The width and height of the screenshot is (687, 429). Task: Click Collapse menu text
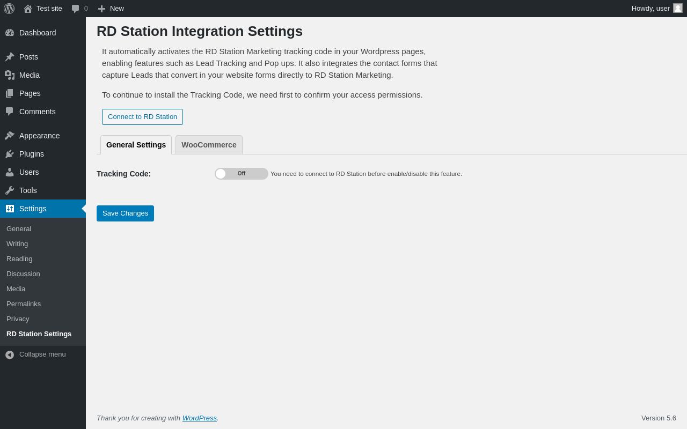coord(42,354)
